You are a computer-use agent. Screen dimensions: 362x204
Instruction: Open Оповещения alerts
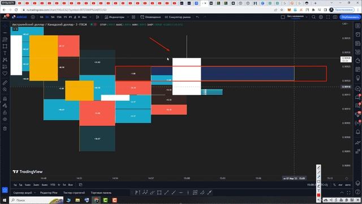coord(150,17)
